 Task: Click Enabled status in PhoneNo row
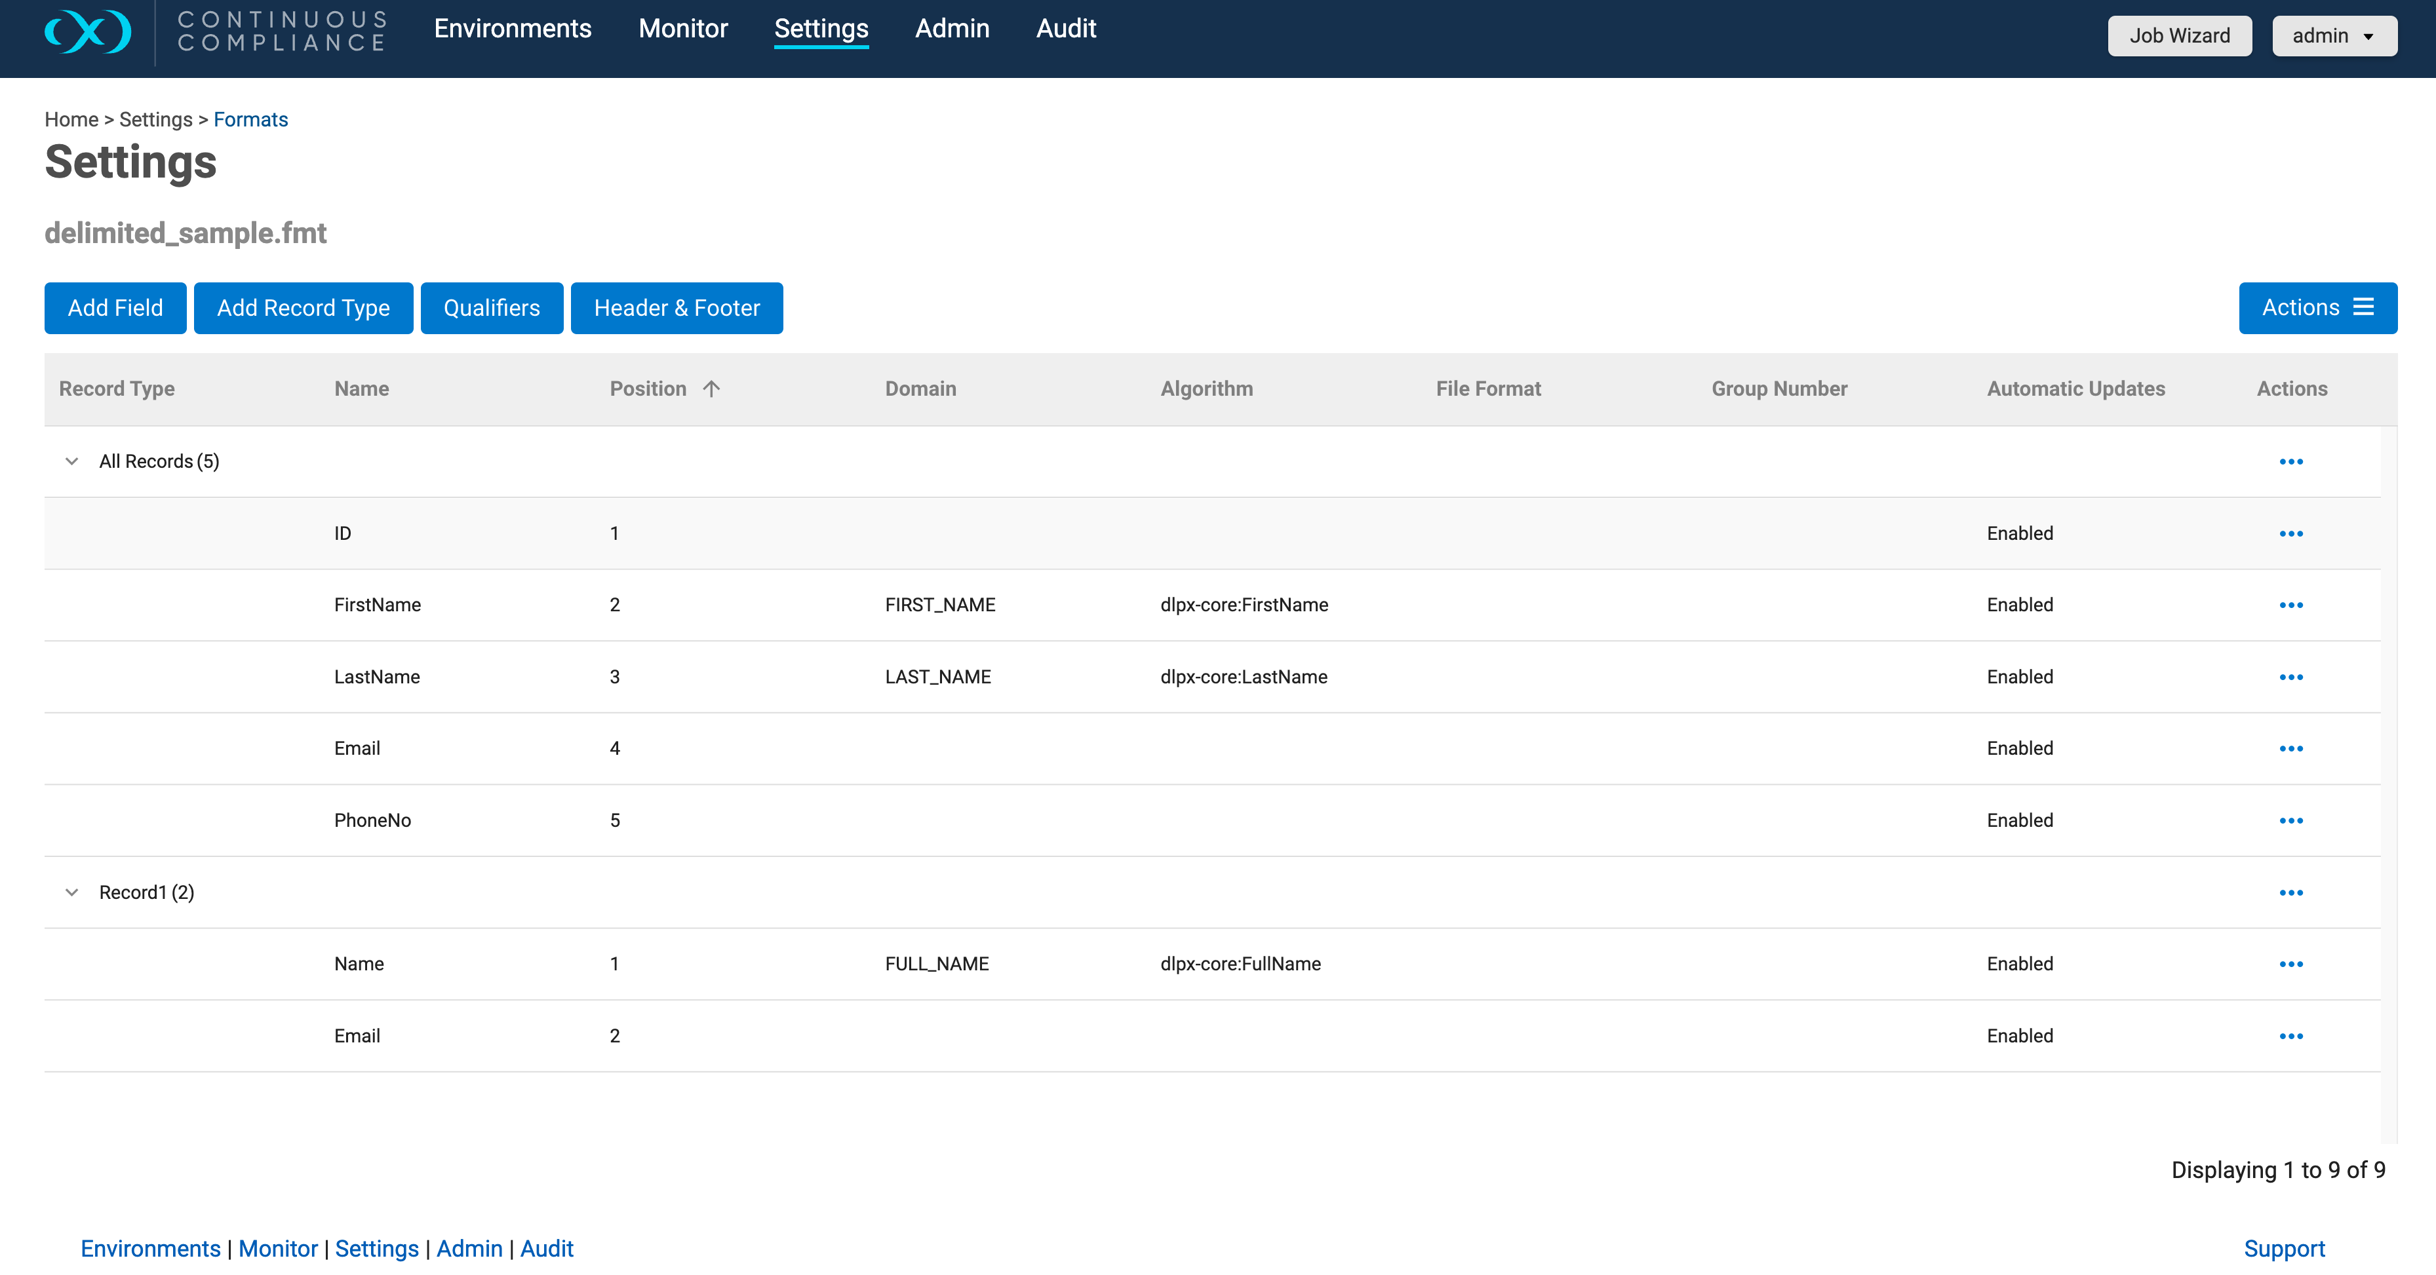click(x=2019, y=820)
